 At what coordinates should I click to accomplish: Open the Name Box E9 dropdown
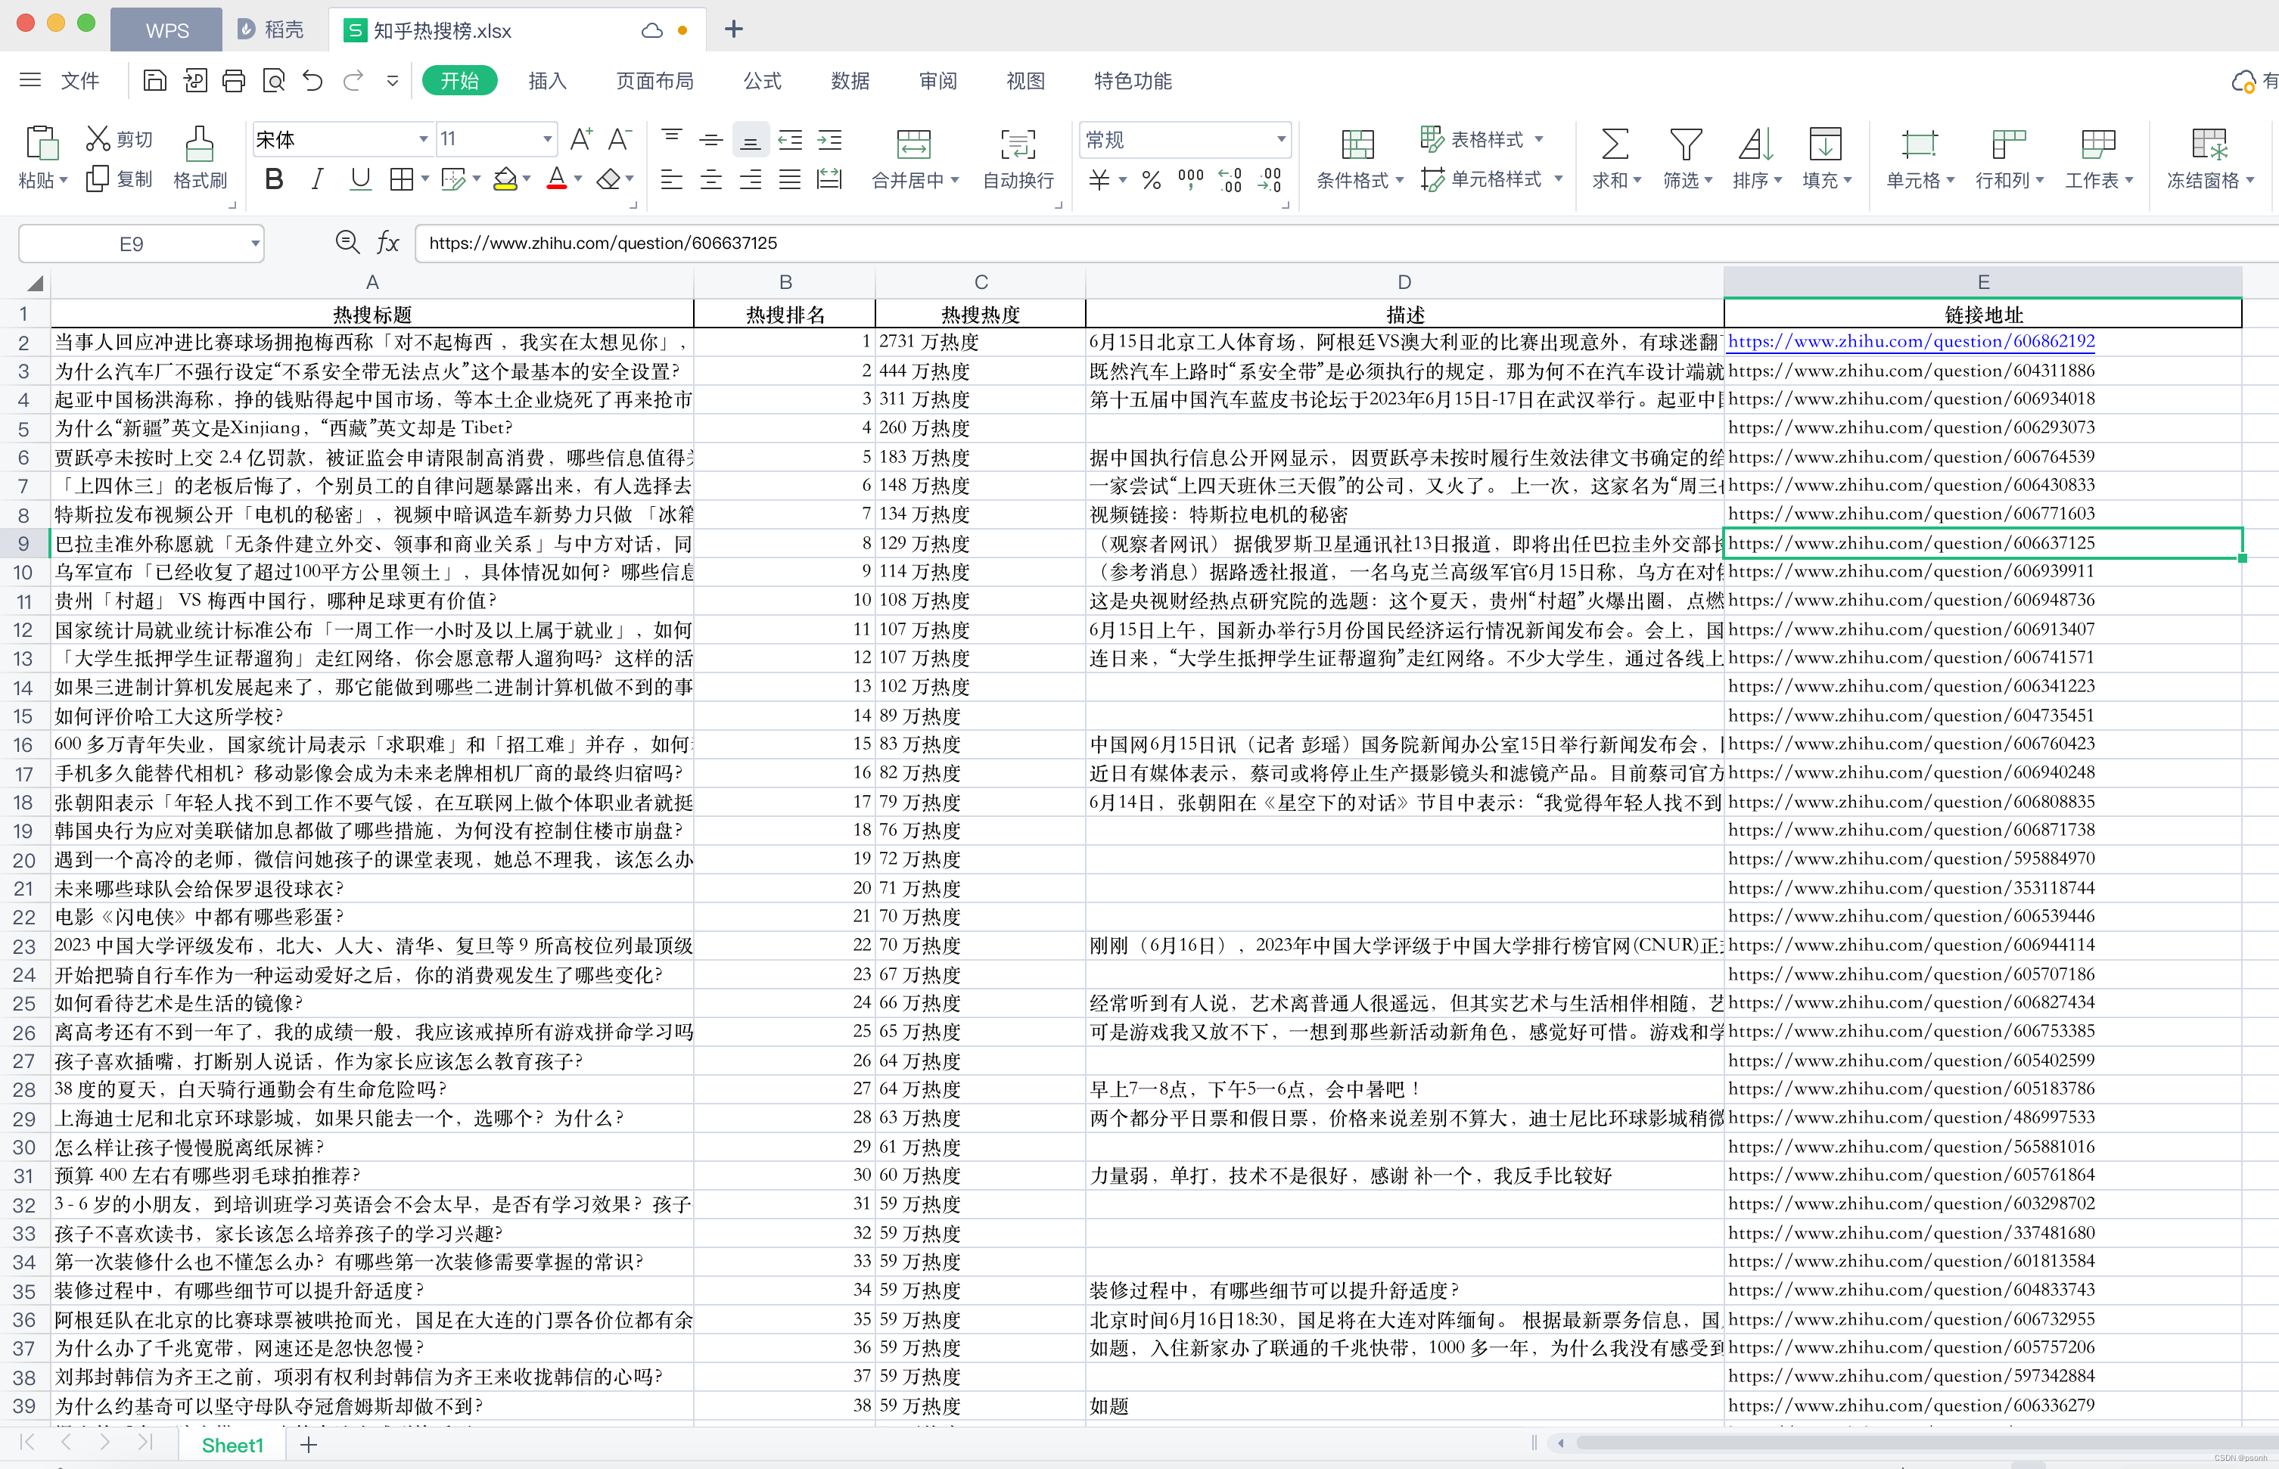[x=255, y=244]
